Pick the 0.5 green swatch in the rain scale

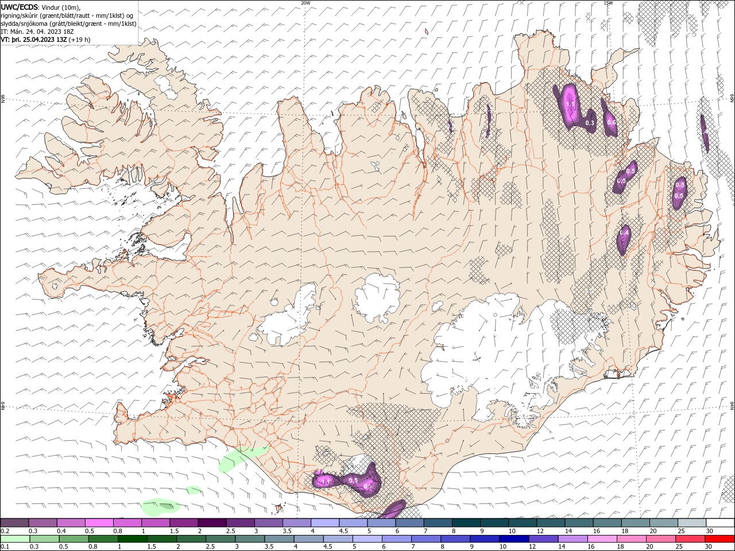(x=73, y=539)
